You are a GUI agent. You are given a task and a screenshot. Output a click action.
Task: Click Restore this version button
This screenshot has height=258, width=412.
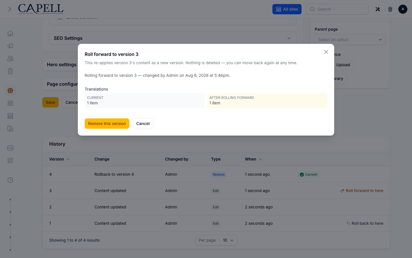click(x=107, y=124)
